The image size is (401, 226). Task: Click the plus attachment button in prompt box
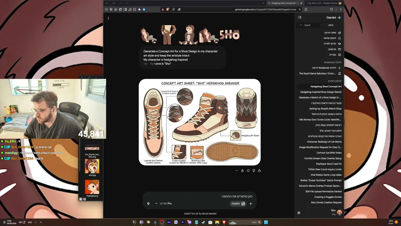251,203
